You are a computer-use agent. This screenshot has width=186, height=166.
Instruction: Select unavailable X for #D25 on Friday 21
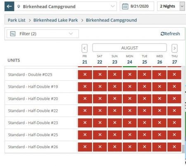click(x=85, y=75)
